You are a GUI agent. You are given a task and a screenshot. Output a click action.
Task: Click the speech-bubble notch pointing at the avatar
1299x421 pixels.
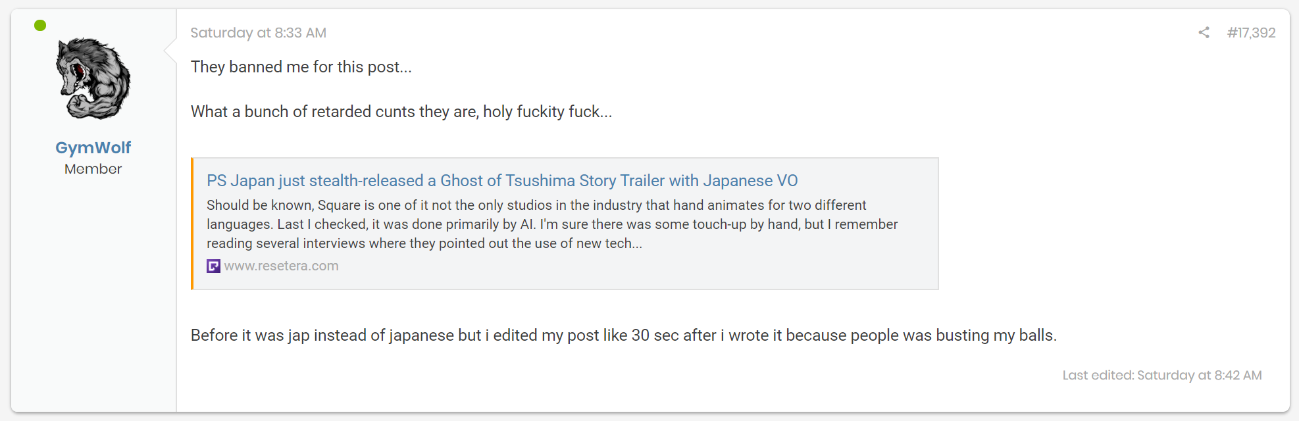170,49
